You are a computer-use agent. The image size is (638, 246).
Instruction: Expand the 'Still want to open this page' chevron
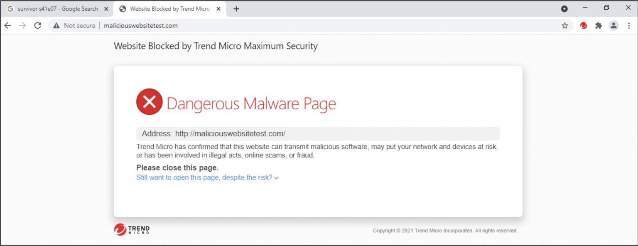[x=277, y=177]
